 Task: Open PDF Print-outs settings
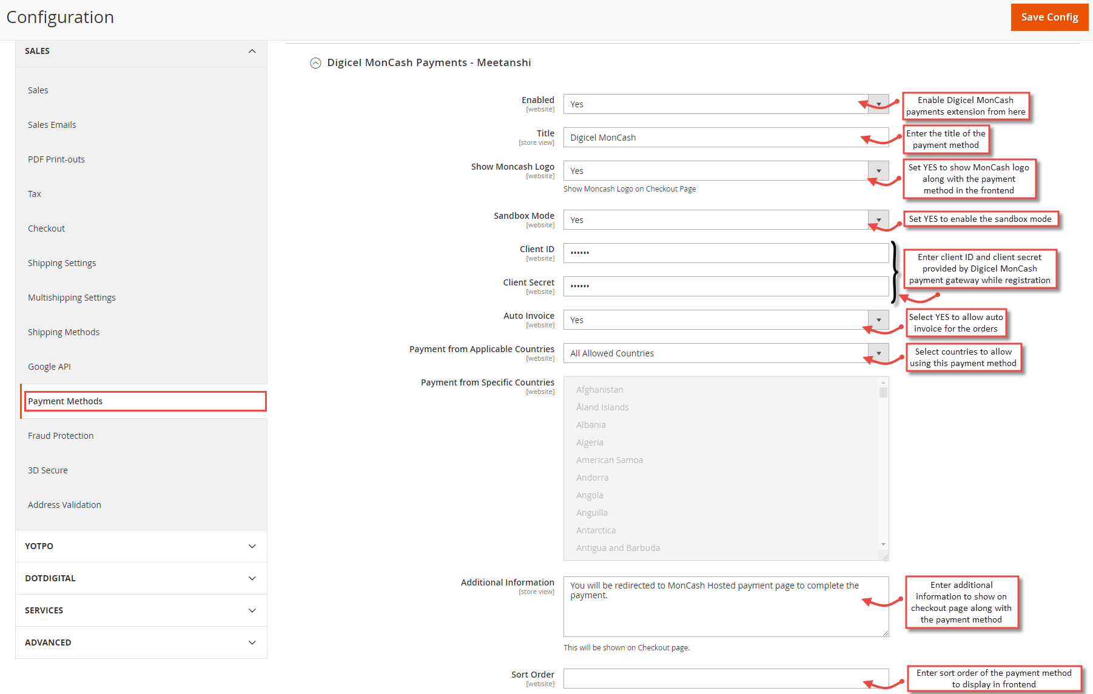click(56, 159)
